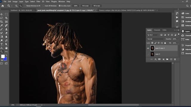Open the Select menu
This screenshot has height=107, width=191.
33,1
